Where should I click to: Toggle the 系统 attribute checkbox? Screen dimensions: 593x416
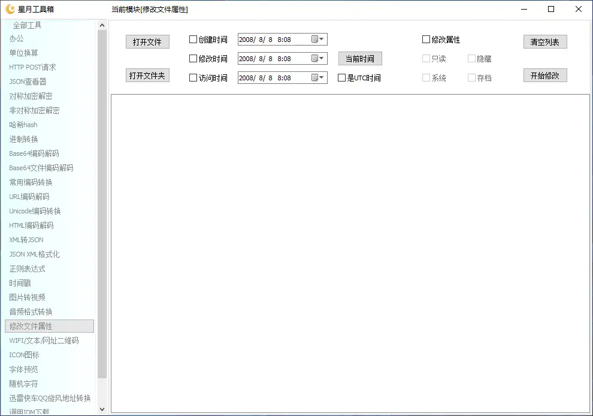(x=426, y=77)
